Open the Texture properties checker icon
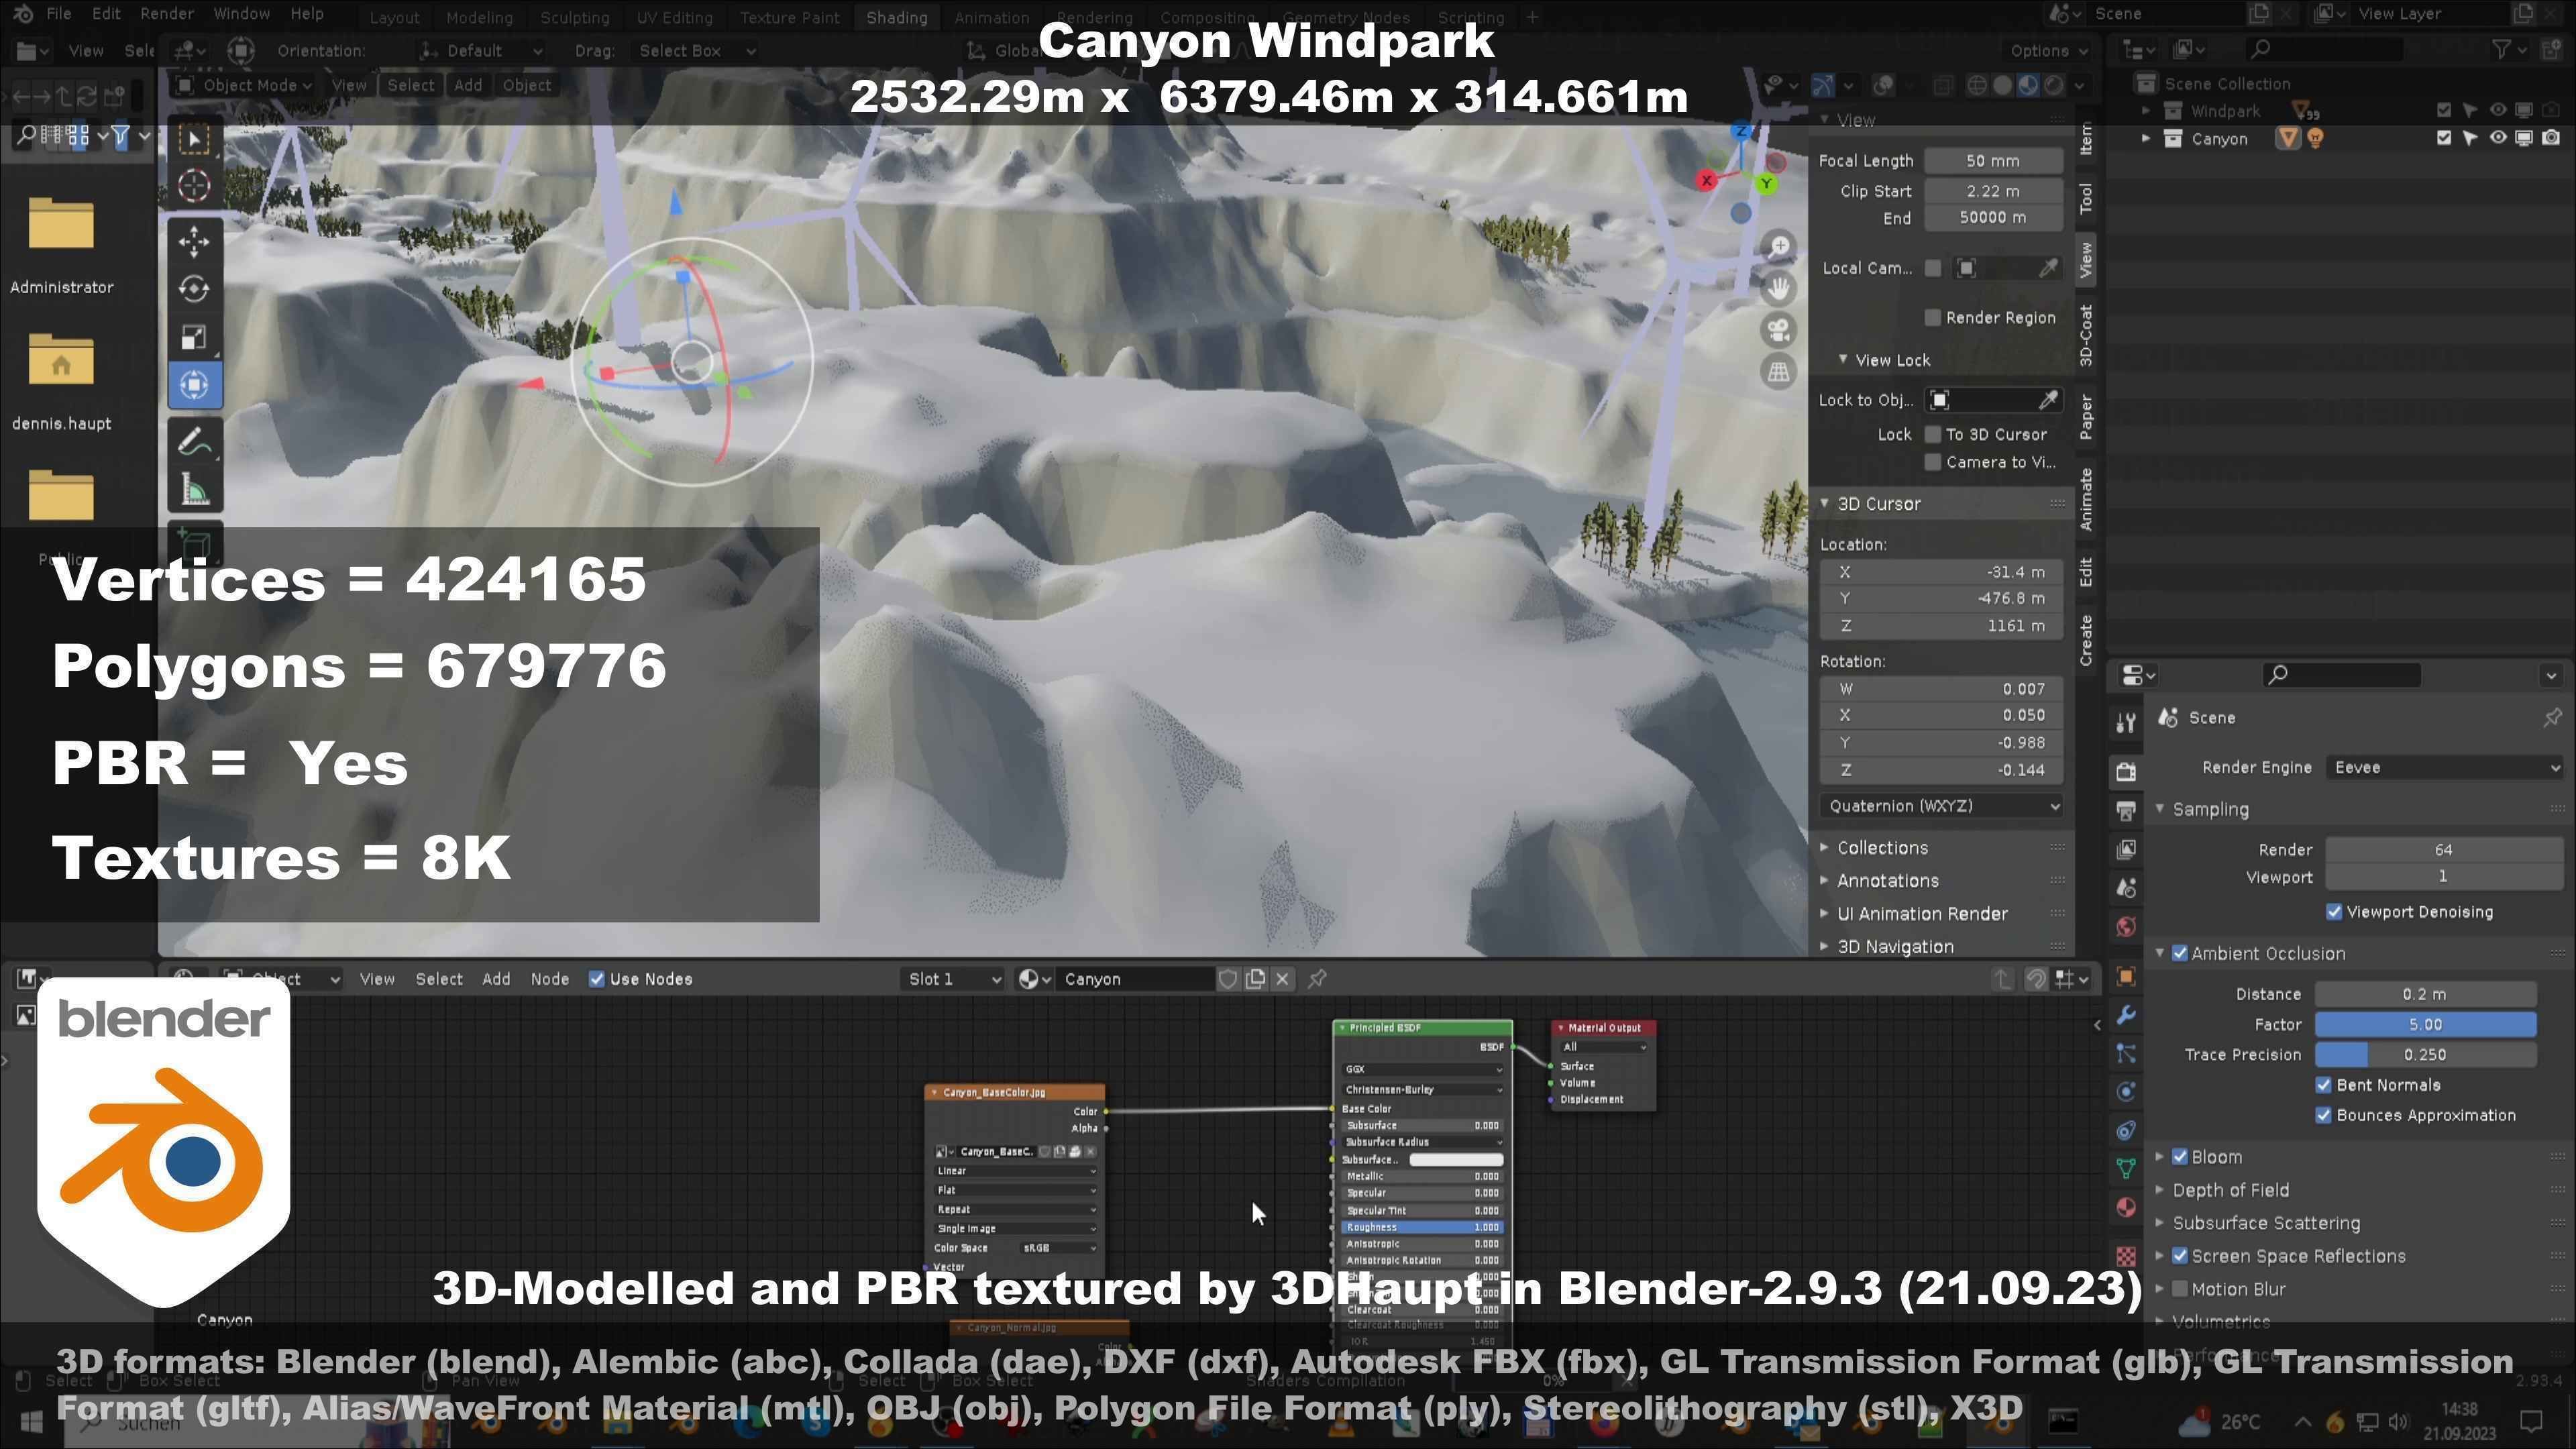This screenshot has width=2576, height=1449. (x=2126, y=1256)
